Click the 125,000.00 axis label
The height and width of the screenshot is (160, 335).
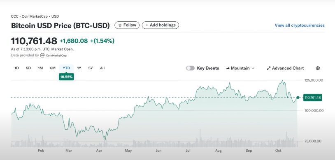click(x=314, y=80)
